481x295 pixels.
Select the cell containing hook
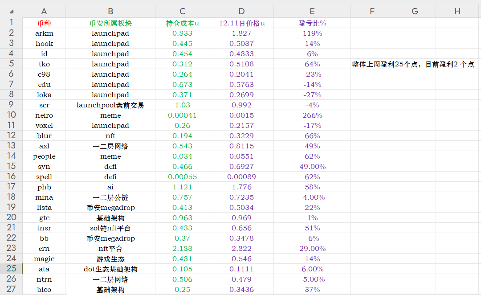pos(44,44)
